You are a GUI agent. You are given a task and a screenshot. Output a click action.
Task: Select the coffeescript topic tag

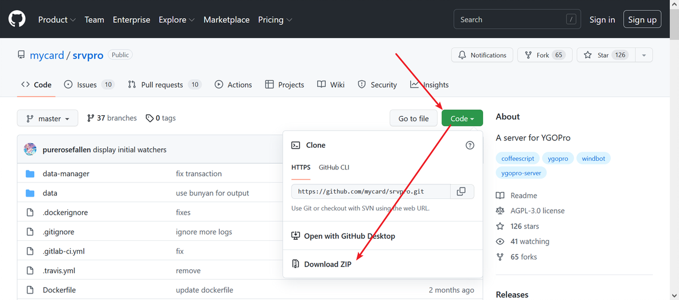tap(517, 159)
